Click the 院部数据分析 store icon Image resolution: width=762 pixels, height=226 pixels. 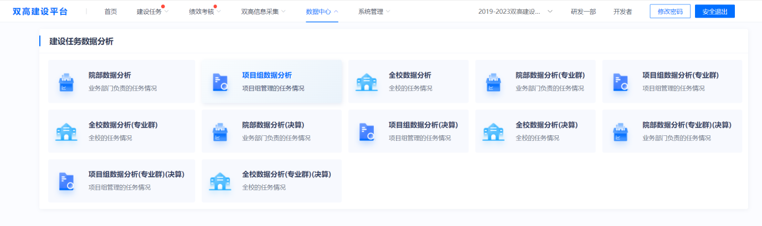(x=66, y=82)
